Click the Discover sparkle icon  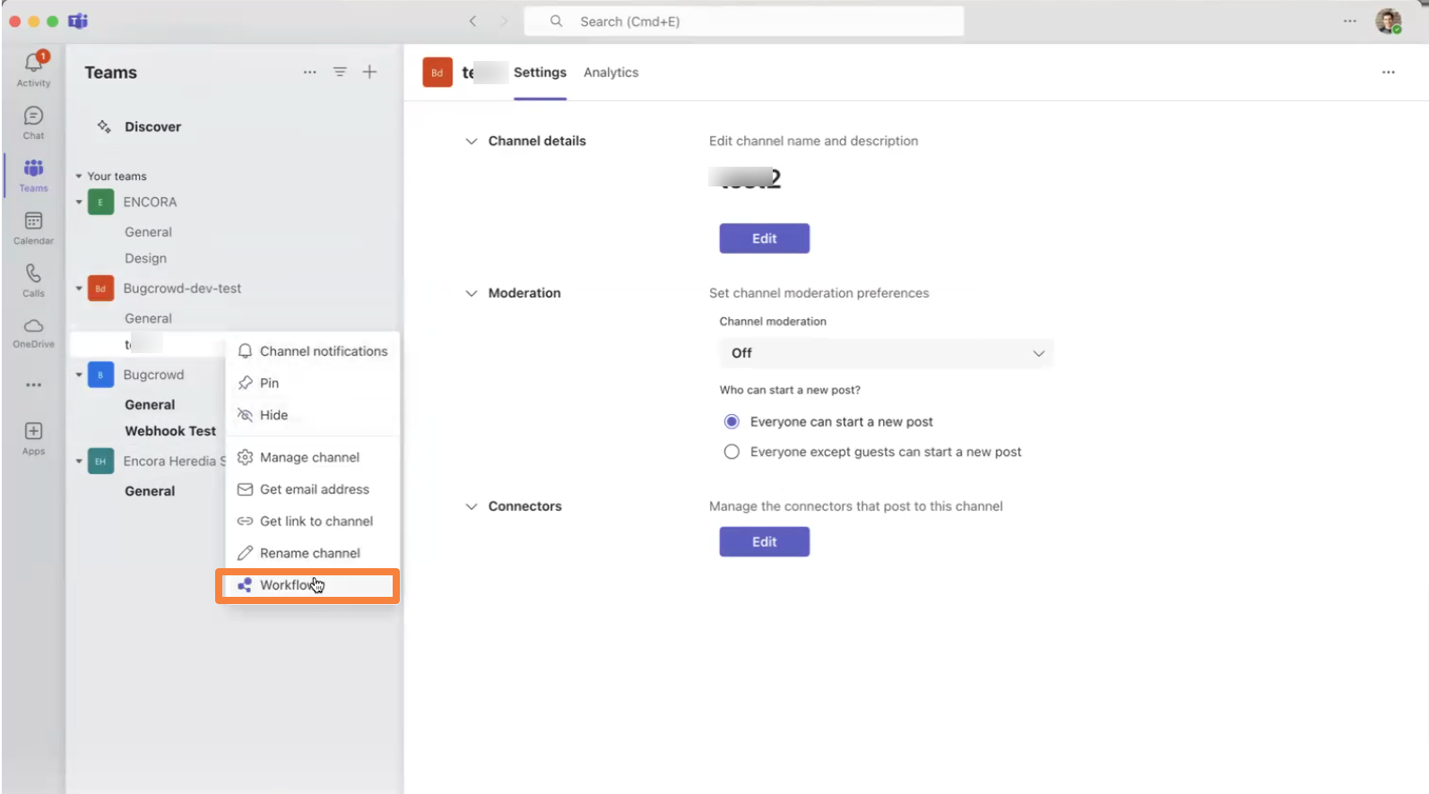(104, 126)
